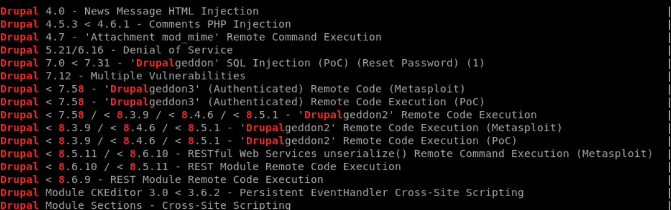
Task: Click the 'Attachment mod_mime' Remote Command Execution line
Action: pos(191,37)
